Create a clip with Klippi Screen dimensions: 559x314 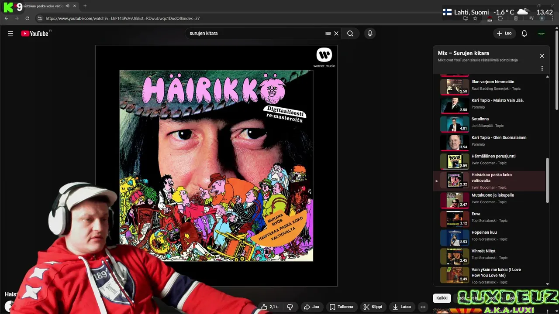[373, 307]
